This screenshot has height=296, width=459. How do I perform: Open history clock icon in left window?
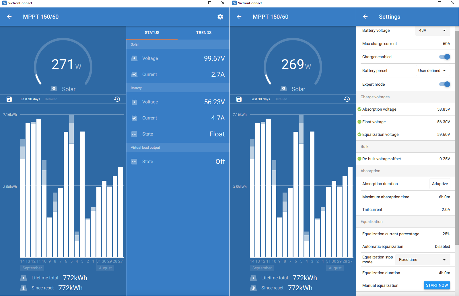(x=117, y=99)
